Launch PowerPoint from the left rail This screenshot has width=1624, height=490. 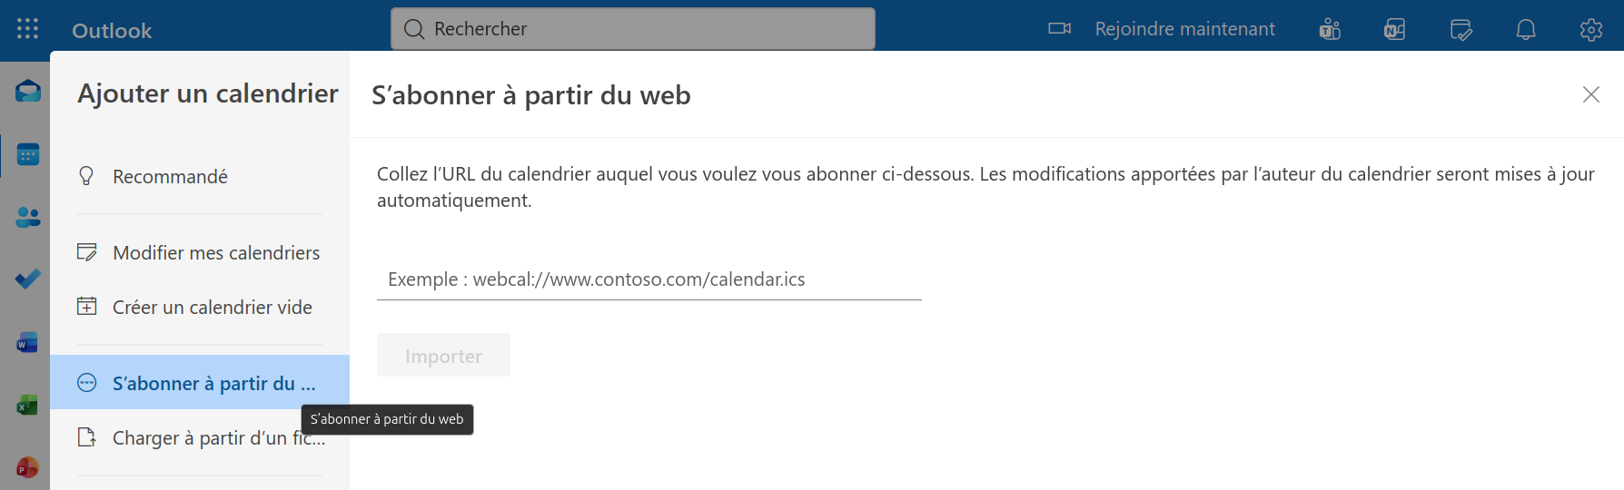point(27,467)
